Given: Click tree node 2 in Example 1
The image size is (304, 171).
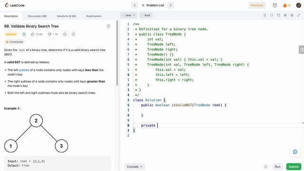Looking at the screenshot, I should pyautogui.click(x=36, y=121).
